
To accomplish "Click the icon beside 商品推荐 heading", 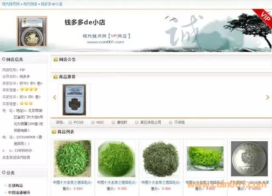I will (x=56, y=77).
